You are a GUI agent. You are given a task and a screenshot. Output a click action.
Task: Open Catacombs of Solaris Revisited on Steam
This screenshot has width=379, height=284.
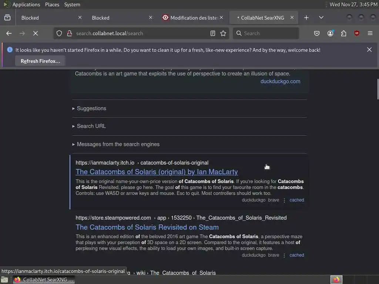[x=147, y=227]
